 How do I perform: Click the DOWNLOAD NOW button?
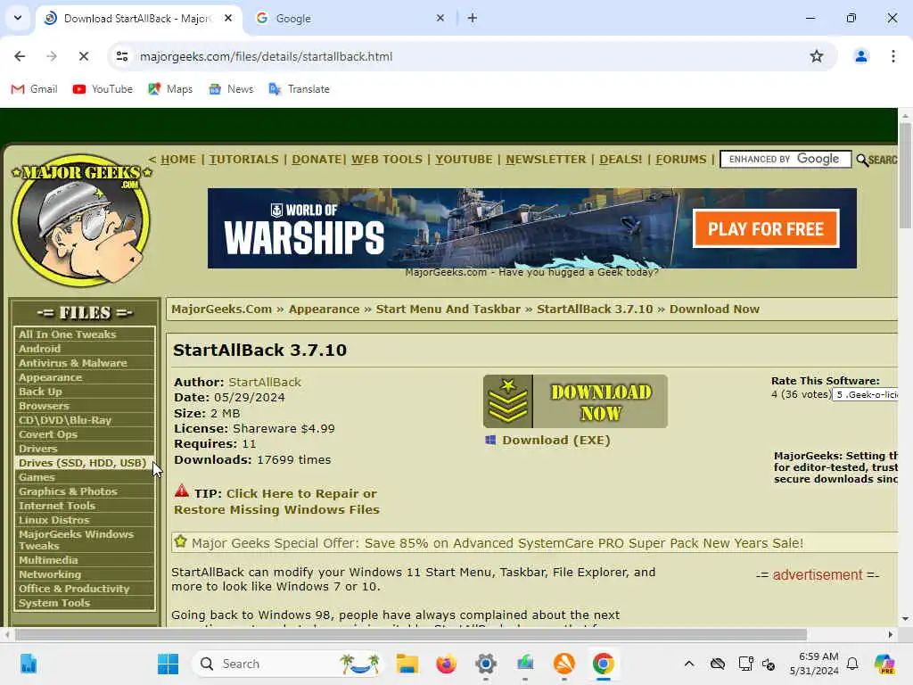tap(575, 401)
